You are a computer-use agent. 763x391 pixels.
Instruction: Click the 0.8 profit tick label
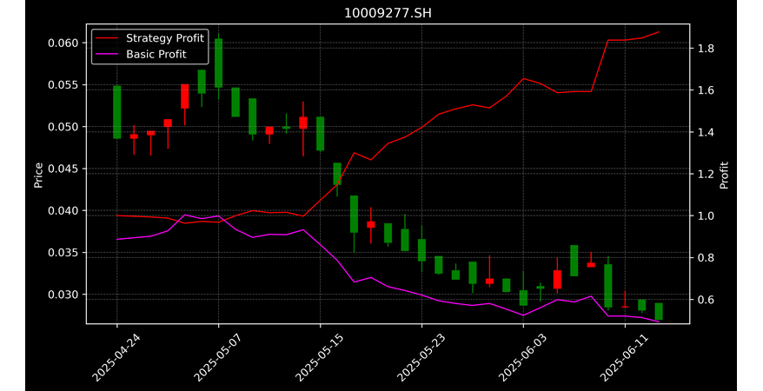(704, 258)
